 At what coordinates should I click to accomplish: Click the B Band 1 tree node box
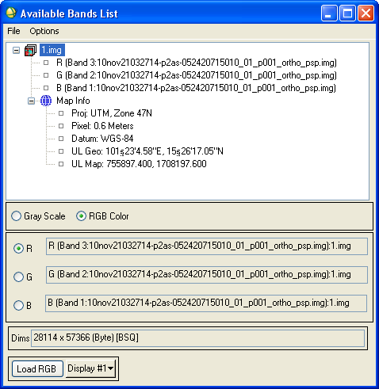[x=46, y=88]
